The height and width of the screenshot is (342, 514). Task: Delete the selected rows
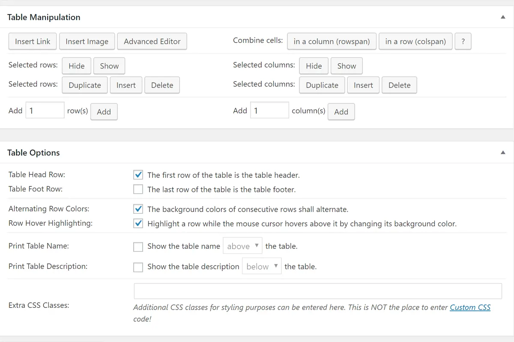162,85
